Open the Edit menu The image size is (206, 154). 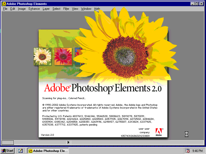(13, 9)
